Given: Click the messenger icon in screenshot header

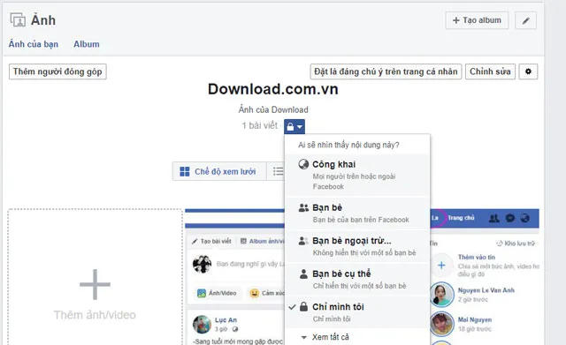Looking at the screenshot, I should 510,218.
